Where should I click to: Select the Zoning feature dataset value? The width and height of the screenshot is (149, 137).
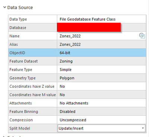[66, 61]
